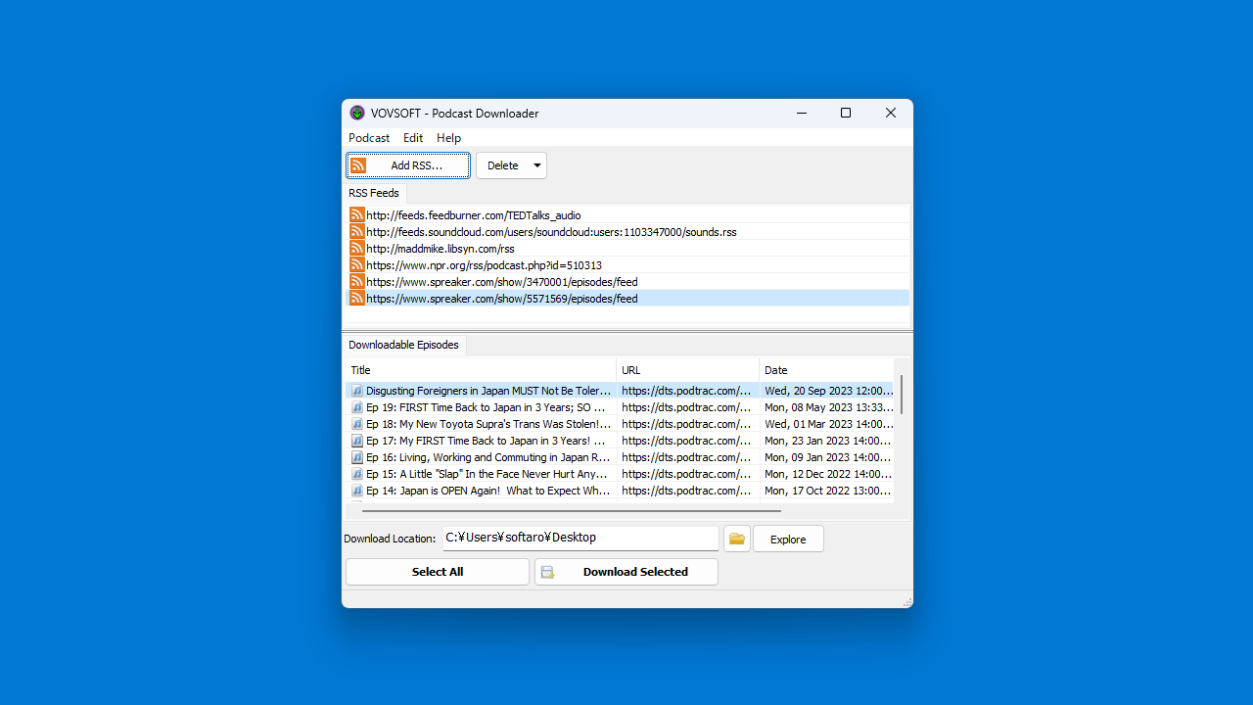The height and width of the screenshot is (705, 1253).
Task: Select the npr.org podcast id=510313 feed
Action: click(x=627, y=264)
